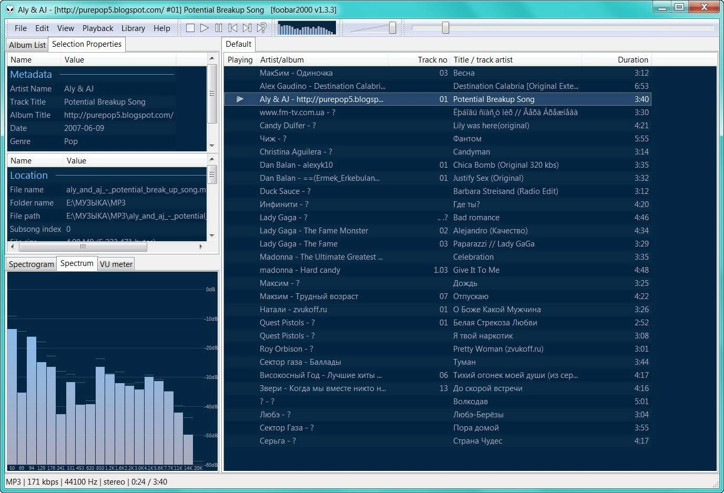Click the Title / track artist column header

click(x=516, y=60)
